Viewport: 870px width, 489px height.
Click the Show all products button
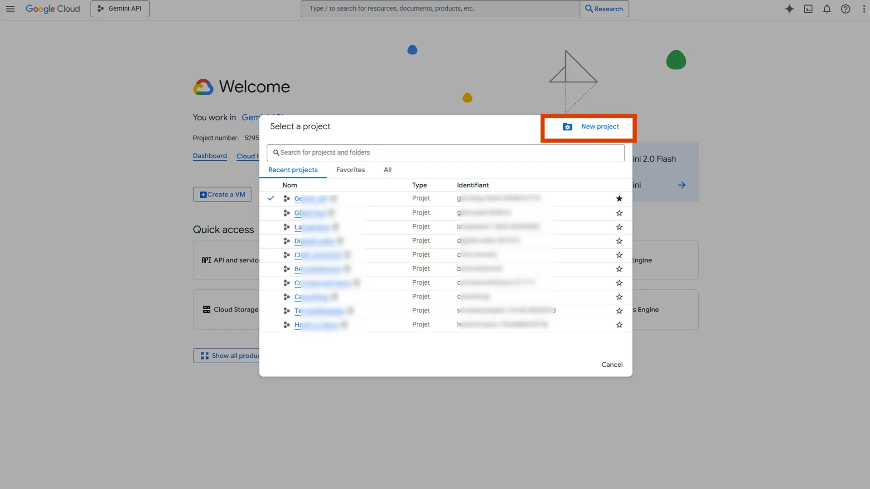227,355
